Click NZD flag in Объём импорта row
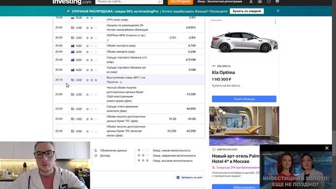The image size is (336, 189). tap(72, 52)
